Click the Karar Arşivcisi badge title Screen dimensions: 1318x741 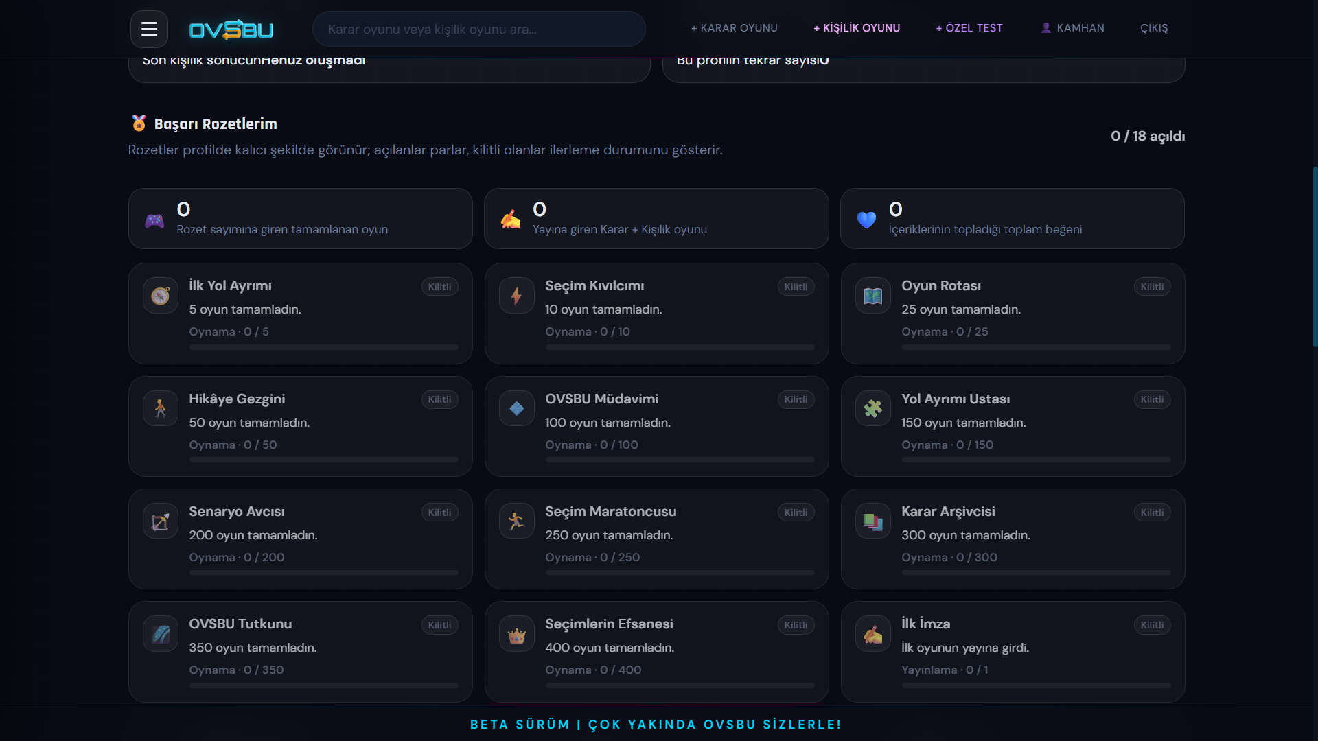[948, 511]
